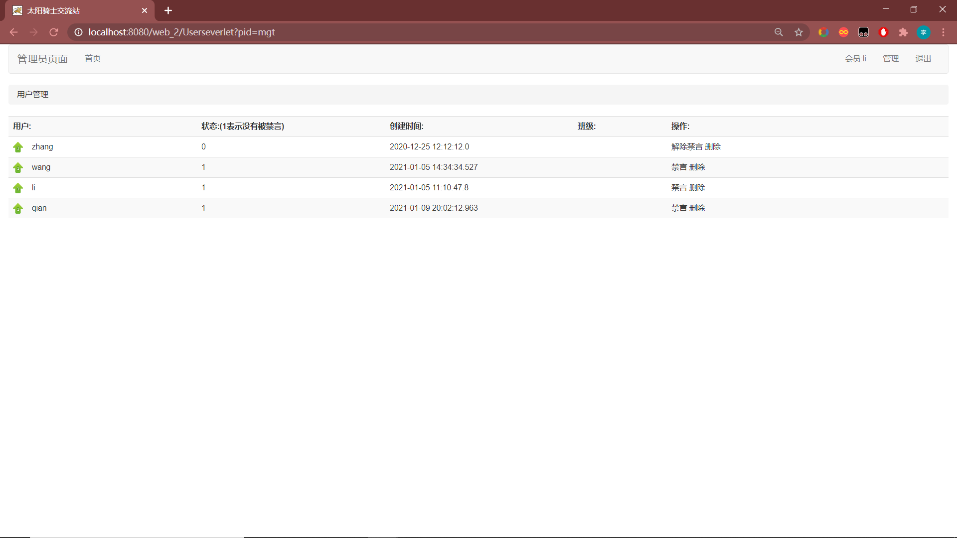Click the black glasses extension icon
The width and height of the screenshot is (957, 538).
tap(864, 32)
